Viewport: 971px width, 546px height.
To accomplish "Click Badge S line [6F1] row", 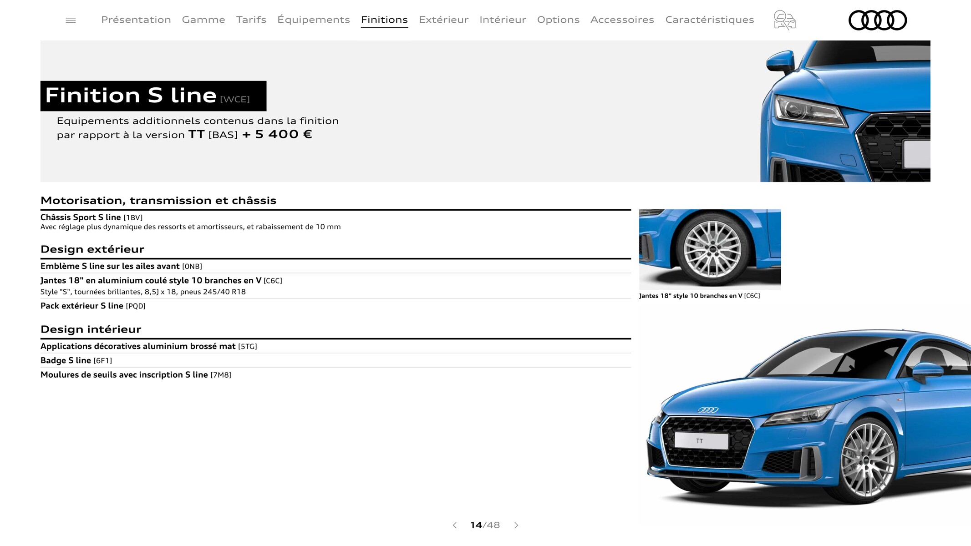I will click(x=336, y=360).
